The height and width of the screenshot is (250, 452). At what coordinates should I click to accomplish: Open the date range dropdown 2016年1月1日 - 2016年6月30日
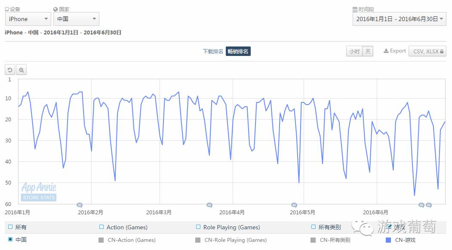coord(399,19)
